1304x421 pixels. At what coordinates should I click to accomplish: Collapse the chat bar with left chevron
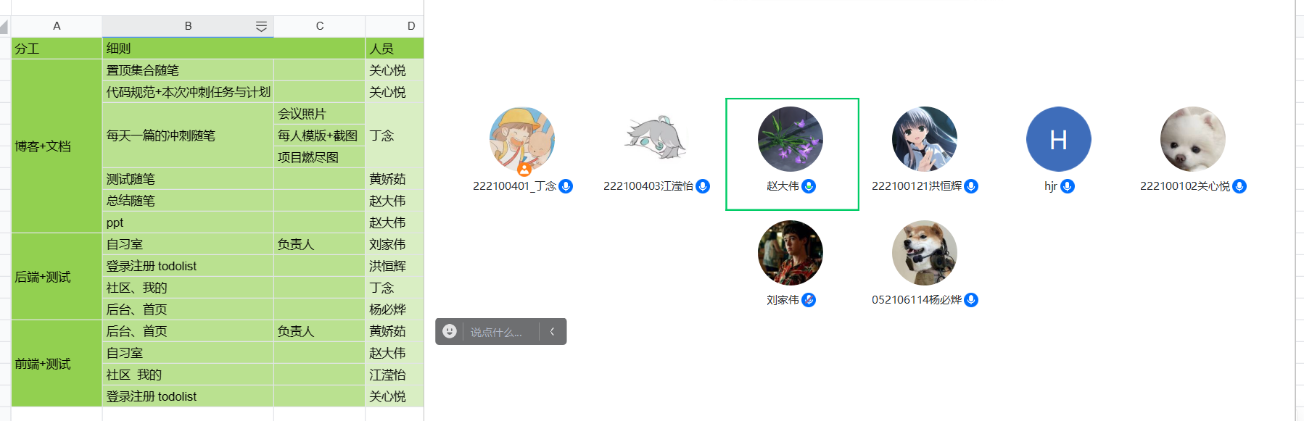[553, 332]
